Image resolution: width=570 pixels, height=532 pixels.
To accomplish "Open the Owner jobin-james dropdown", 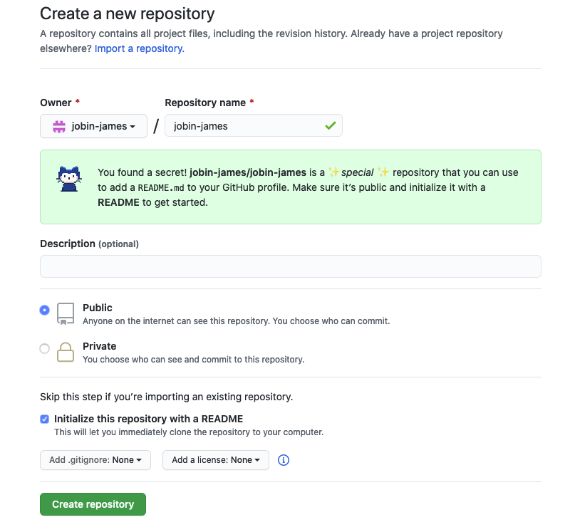I will point(94,126).
